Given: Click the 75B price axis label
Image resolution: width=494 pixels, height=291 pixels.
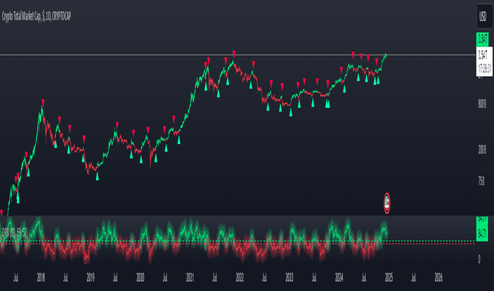Looking at the screenshot, I should click(x=481, y=181).
